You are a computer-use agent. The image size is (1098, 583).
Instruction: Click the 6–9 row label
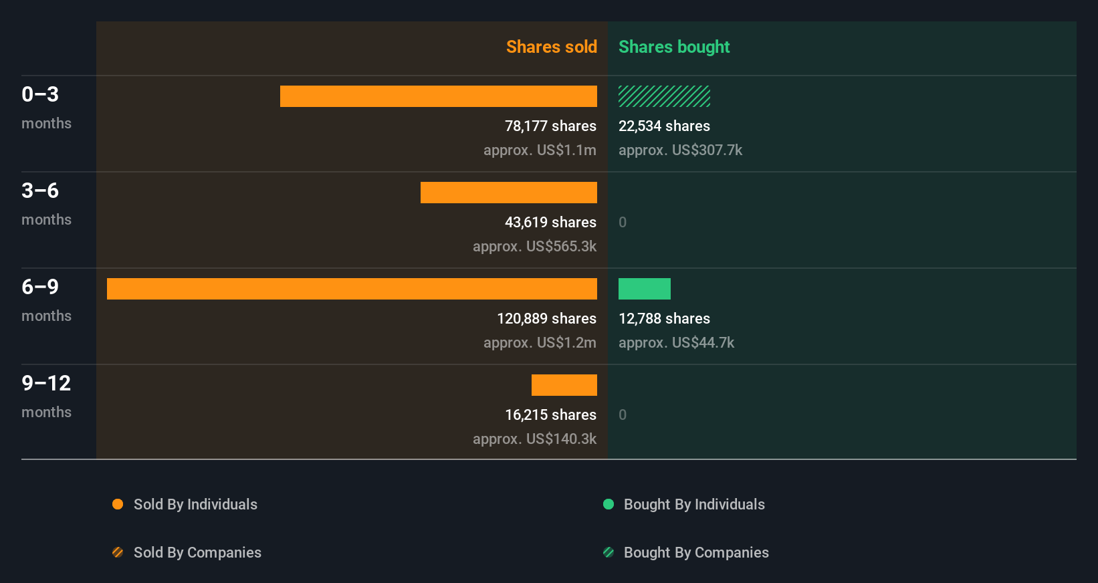click(40, 287)
